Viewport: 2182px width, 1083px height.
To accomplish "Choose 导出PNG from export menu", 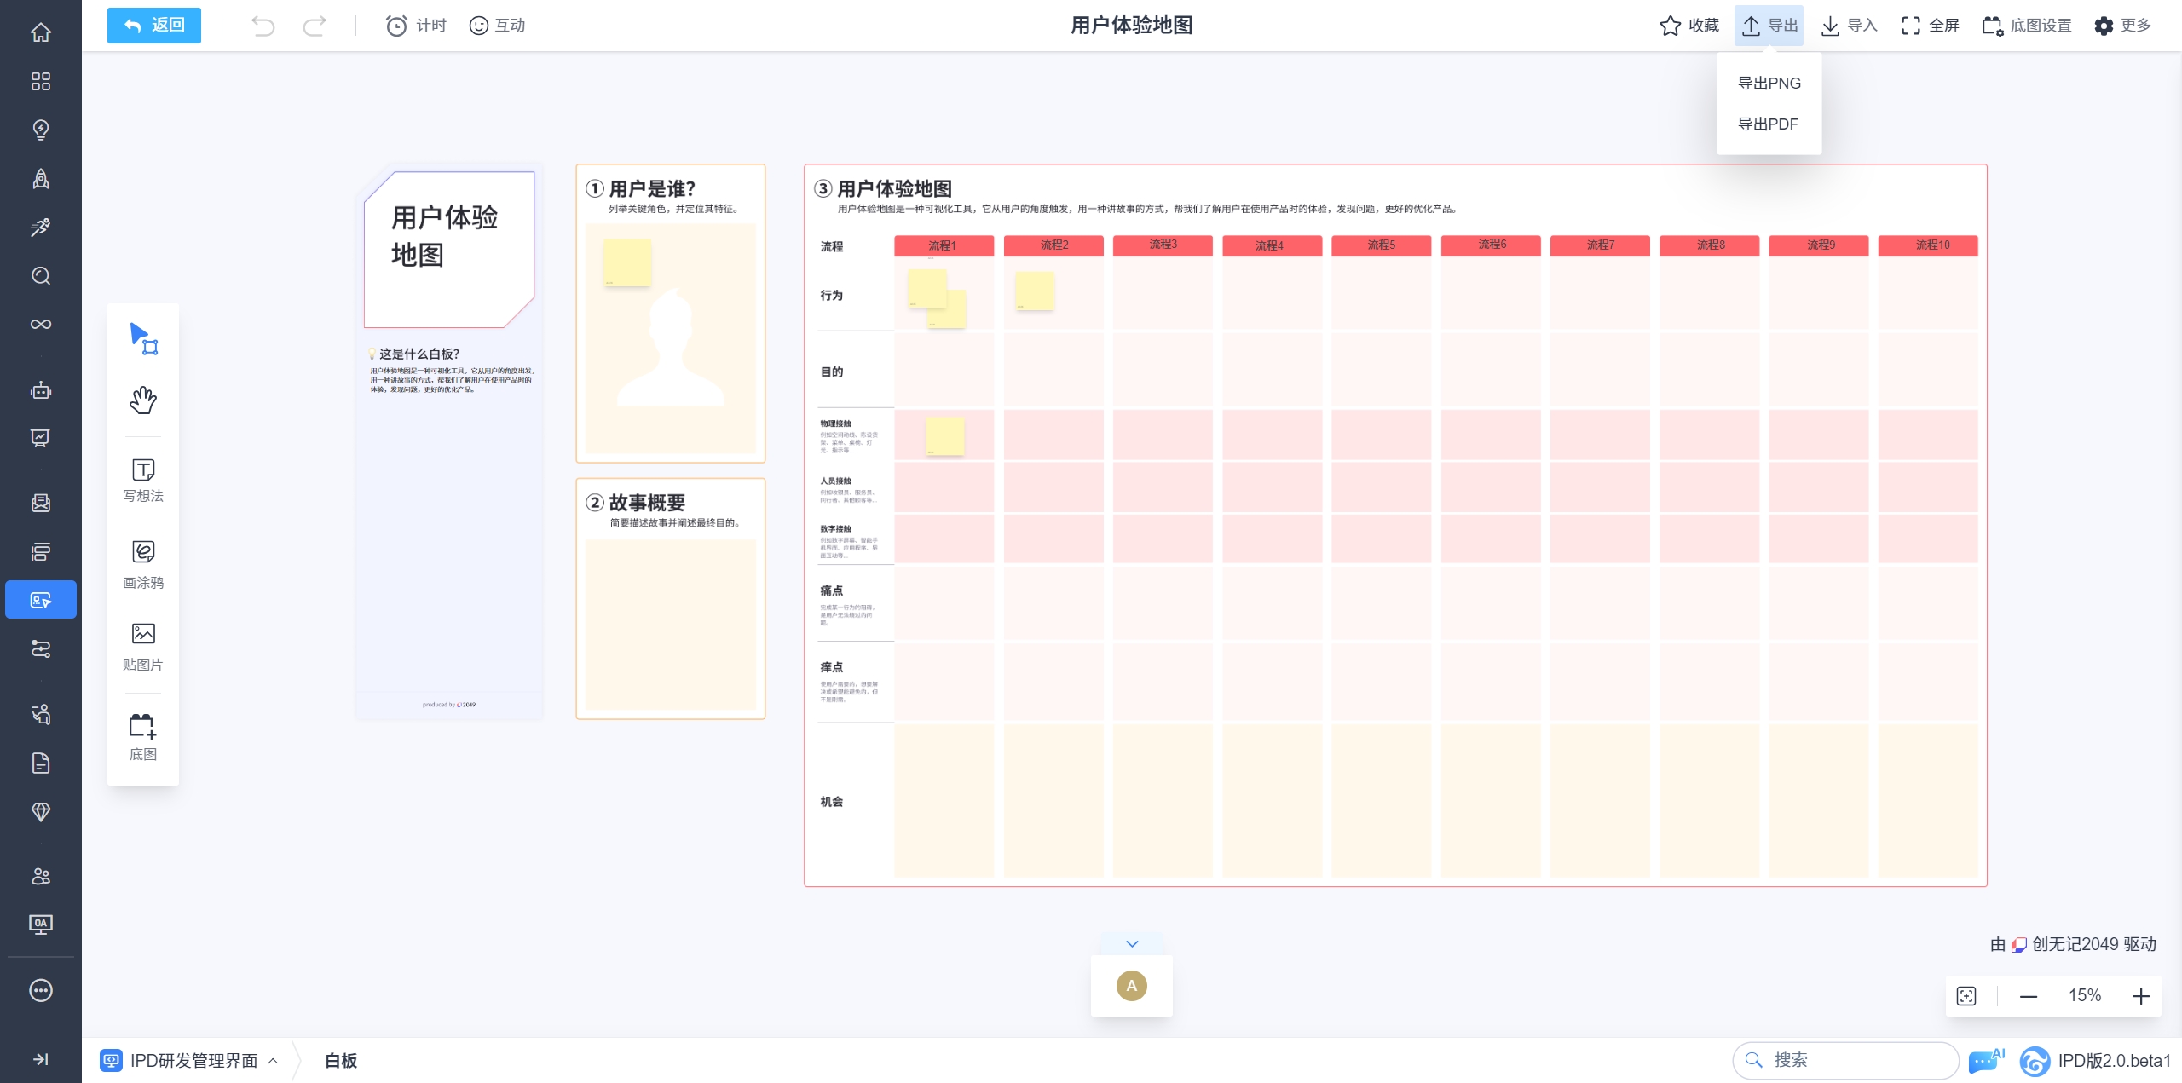I will pyautogui.click(x=1769, y=84).
